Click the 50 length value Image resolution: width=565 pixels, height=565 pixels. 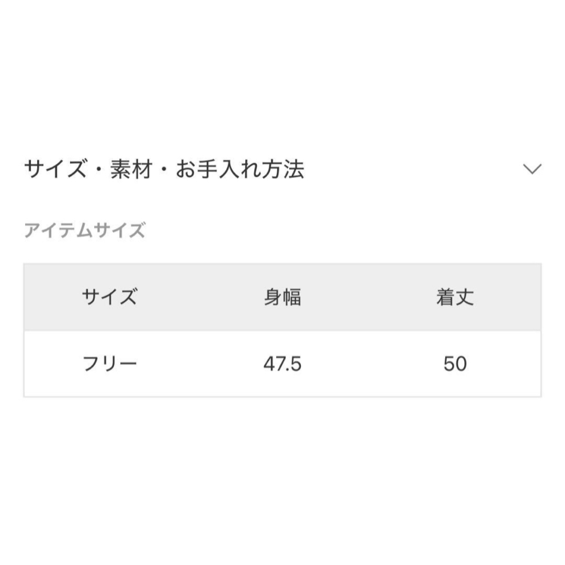click(455, 364)
